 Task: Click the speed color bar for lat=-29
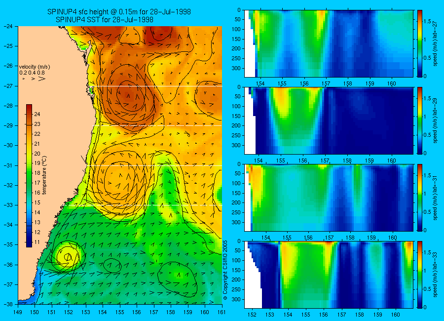pos(419,120)
